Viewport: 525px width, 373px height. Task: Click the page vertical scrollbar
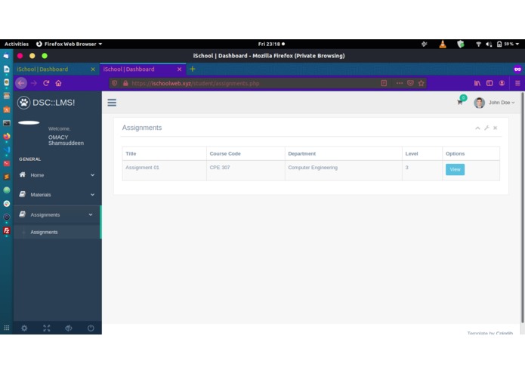pos(522,208)
